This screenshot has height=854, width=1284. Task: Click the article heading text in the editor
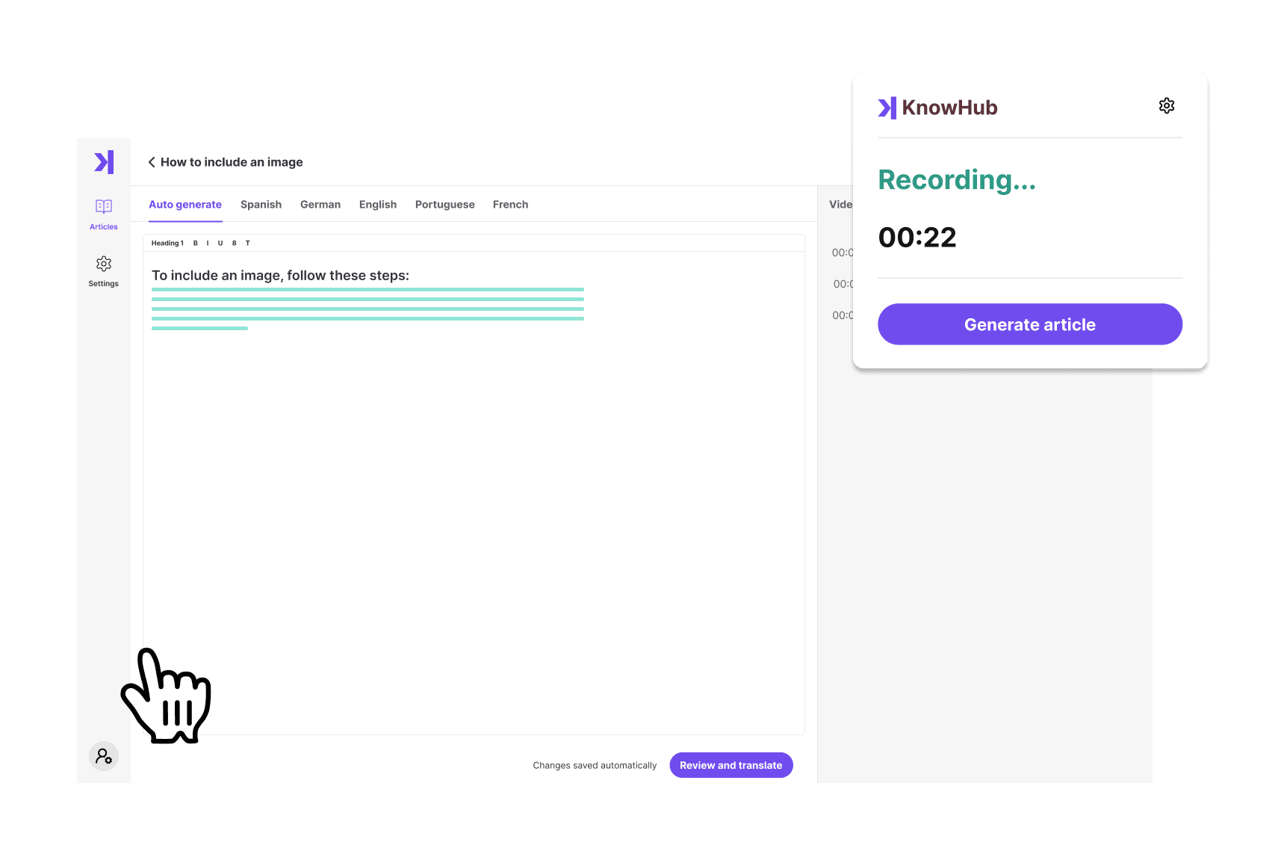[x=280, y=276]
